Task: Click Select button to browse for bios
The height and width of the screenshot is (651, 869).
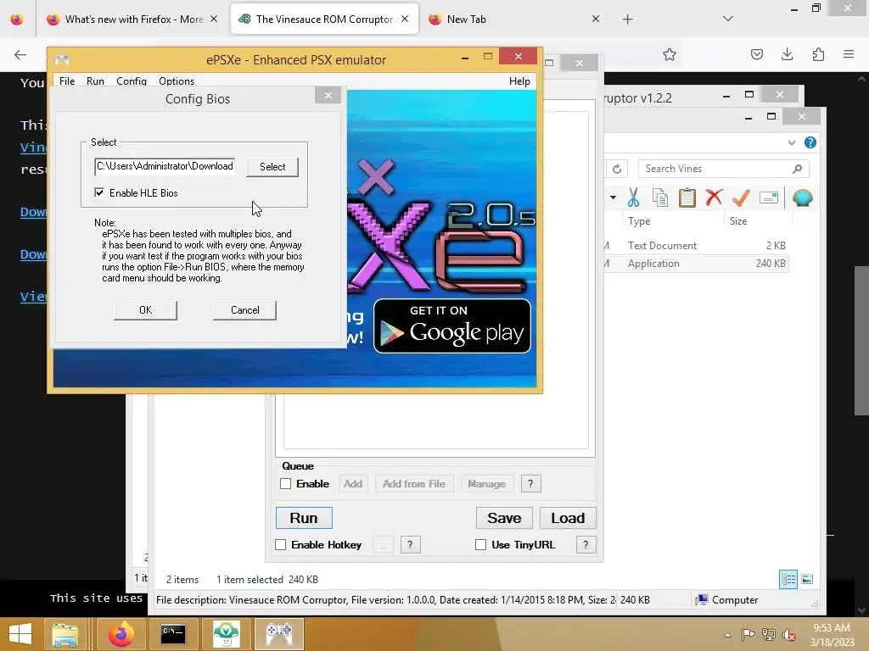Action: 272,167
